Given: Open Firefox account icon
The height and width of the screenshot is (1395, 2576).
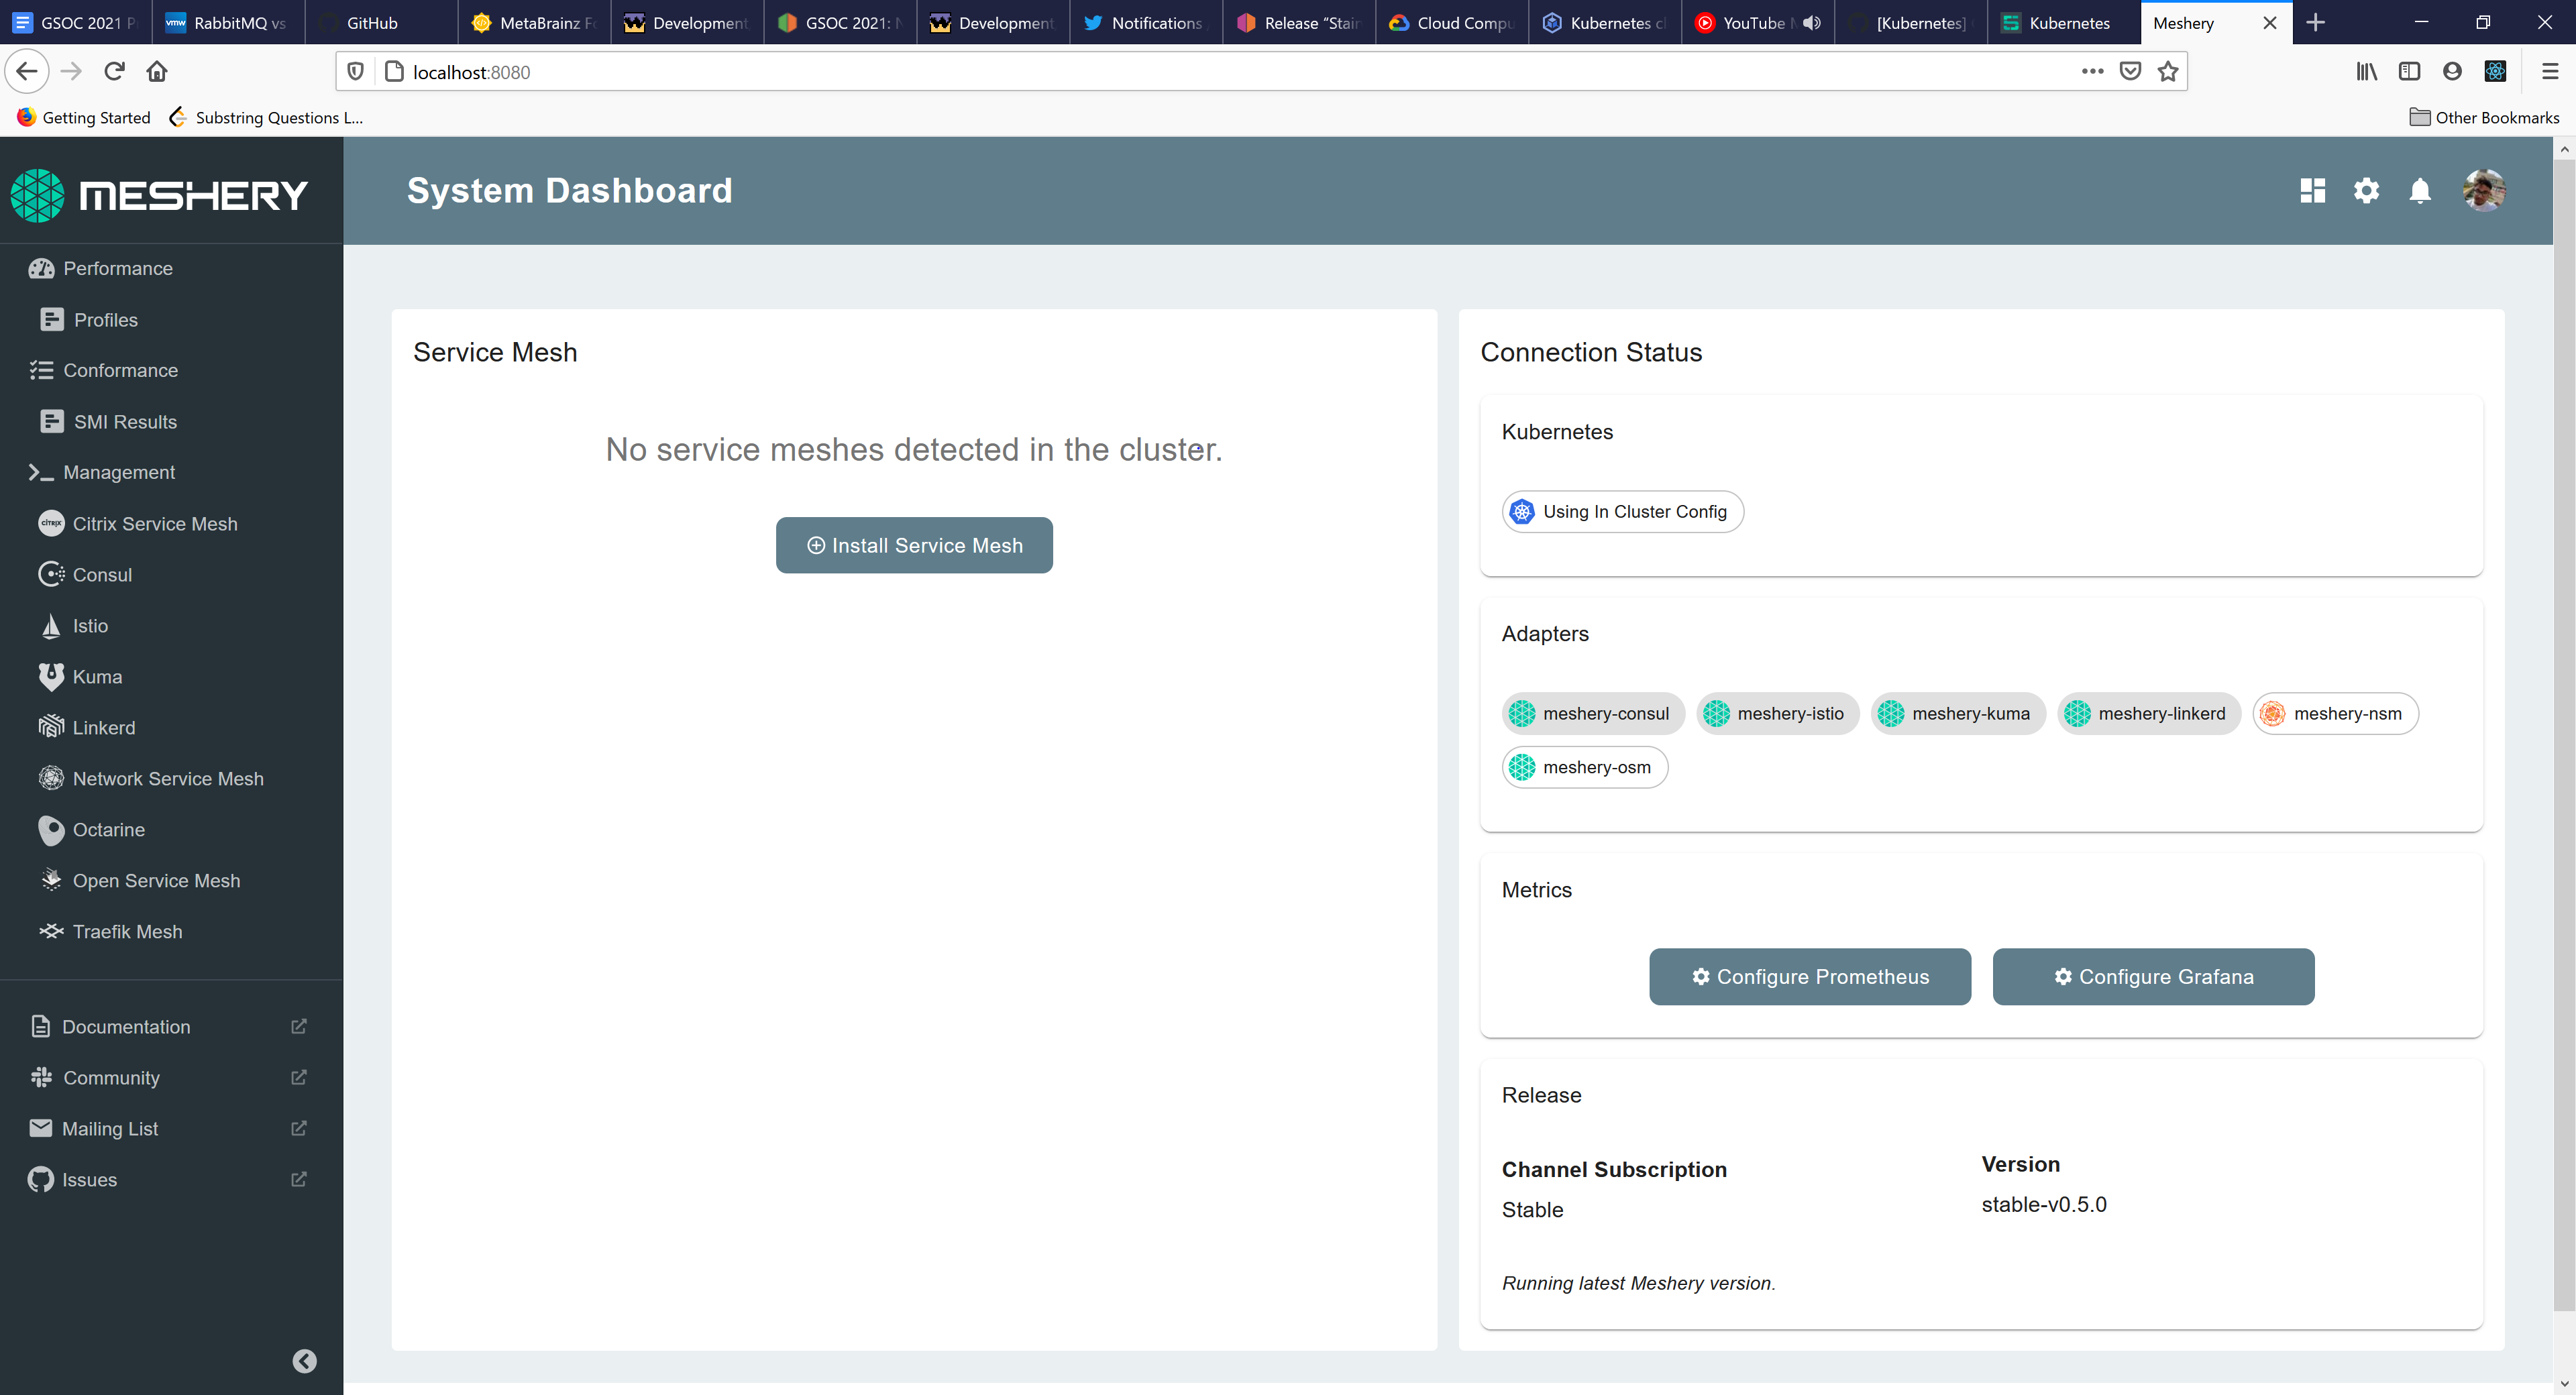Looking at the screenshot, I should (2452, 71).
